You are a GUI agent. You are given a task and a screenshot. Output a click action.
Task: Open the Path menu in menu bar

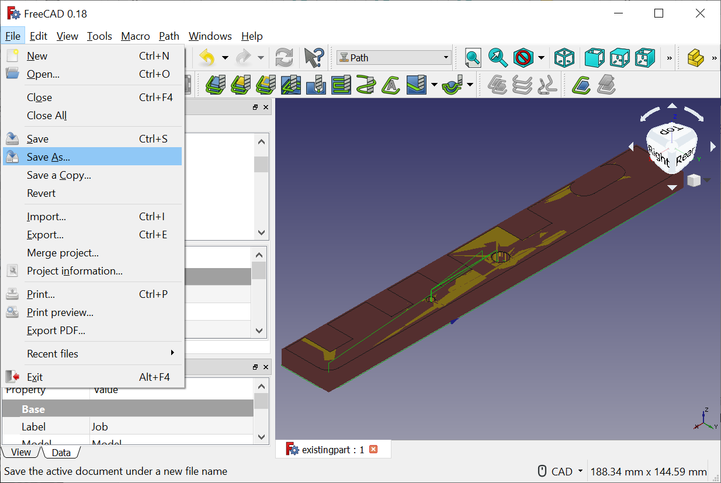(169, 36)
